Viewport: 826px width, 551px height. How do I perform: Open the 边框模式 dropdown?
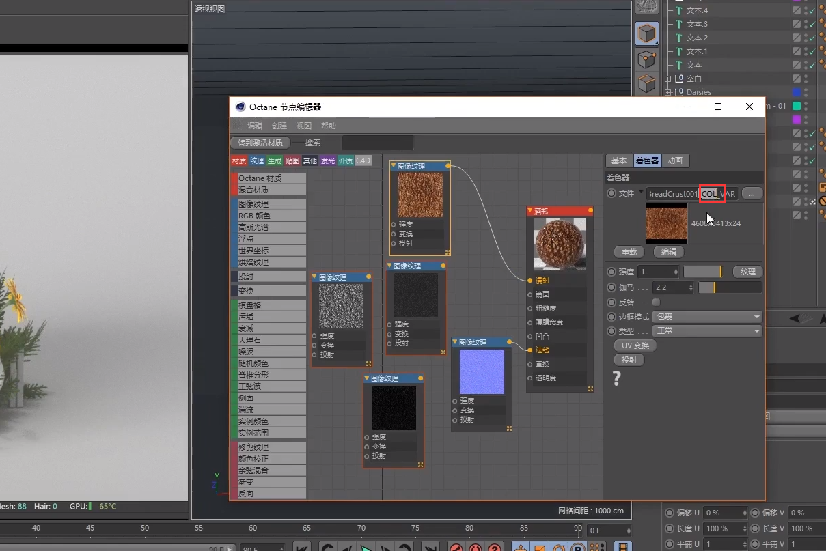pyautogui.click(x=707, y=317)
